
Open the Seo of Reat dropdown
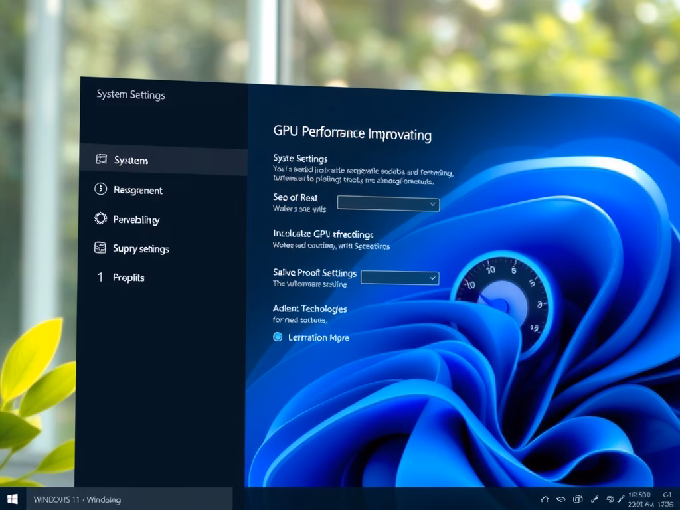(x=388, y=203)
